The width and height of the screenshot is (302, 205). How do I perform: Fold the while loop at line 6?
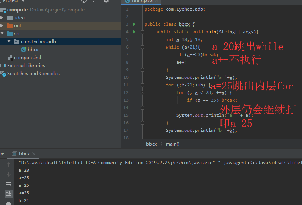[142, 47]
